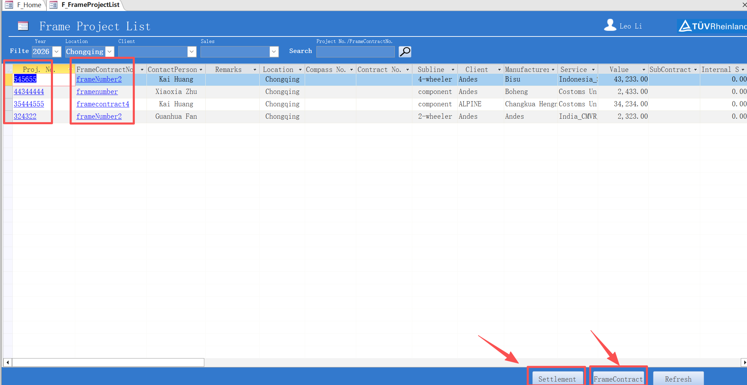Open the Value column filter arrow
The image size is (747, 385).
coord(643,70)
